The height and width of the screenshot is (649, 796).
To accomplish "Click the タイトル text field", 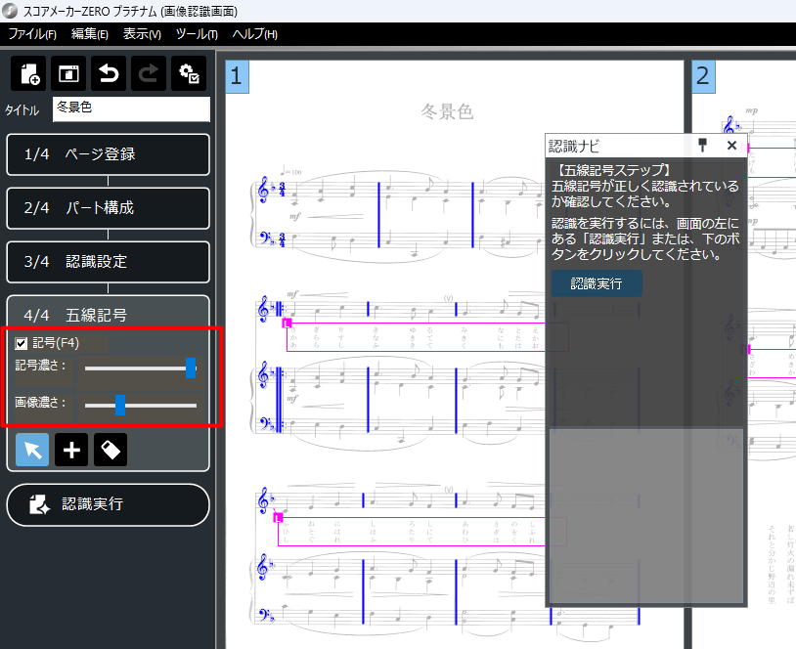I will pos(131,108).
